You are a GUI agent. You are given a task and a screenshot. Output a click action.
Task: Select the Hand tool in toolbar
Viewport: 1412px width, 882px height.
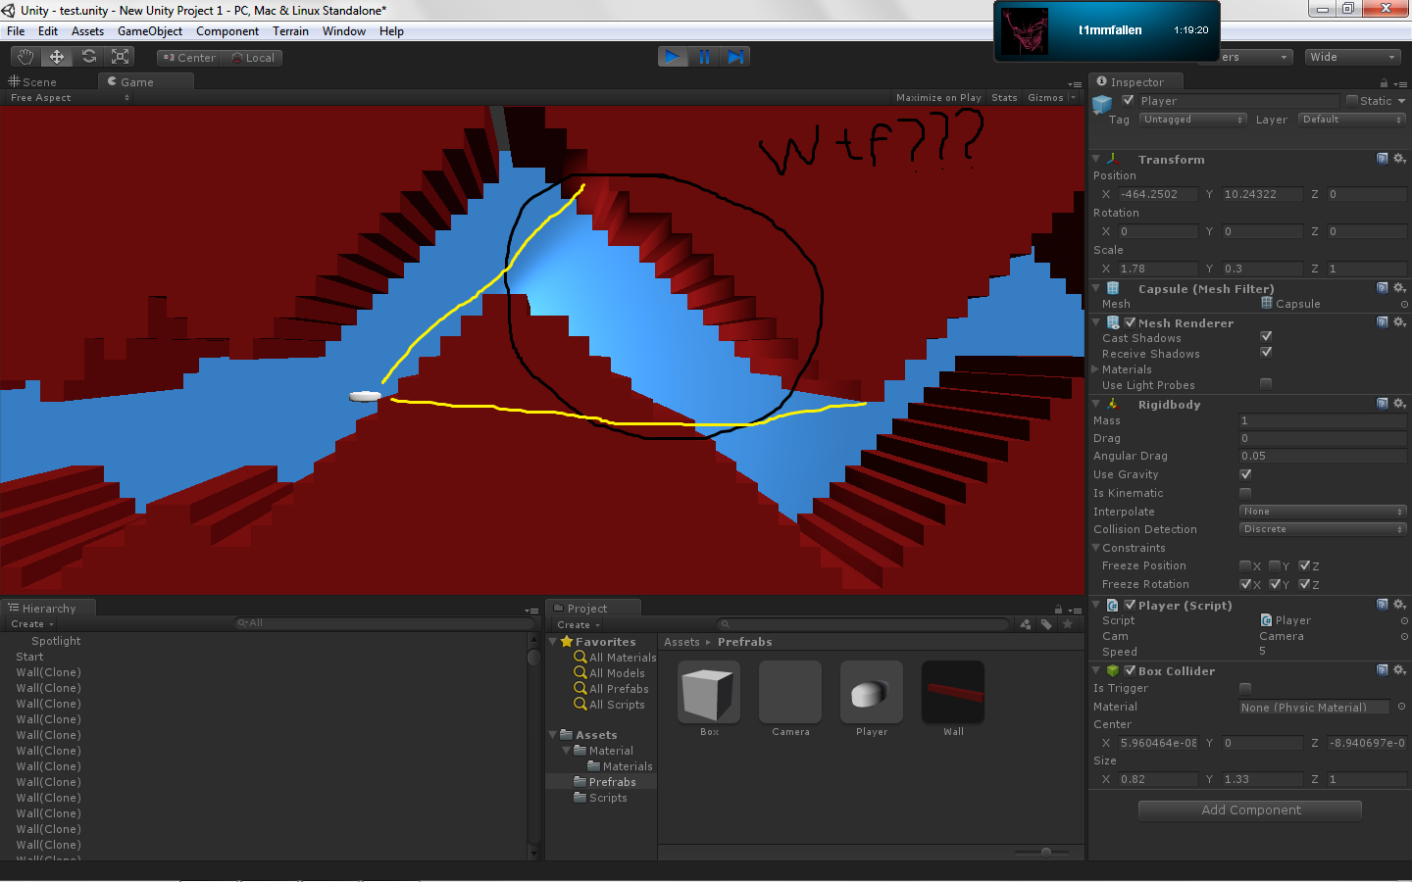click(25, 57)
